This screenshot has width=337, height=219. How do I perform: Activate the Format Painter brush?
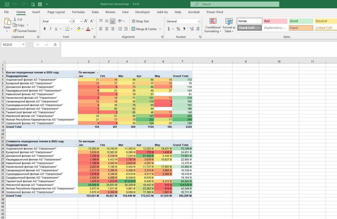pyautogui.click(x=15, y=31)
